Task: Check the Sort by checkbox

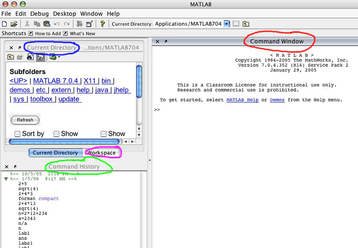Action: pyautogui.click(x=17, y=134)
